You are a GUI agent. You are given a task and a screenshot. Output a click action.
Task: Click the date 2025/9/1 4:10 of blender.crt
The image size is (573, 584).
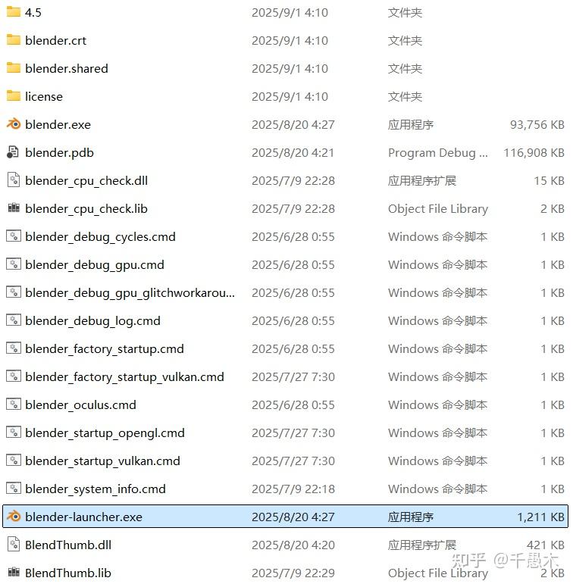tap(290, 41)
